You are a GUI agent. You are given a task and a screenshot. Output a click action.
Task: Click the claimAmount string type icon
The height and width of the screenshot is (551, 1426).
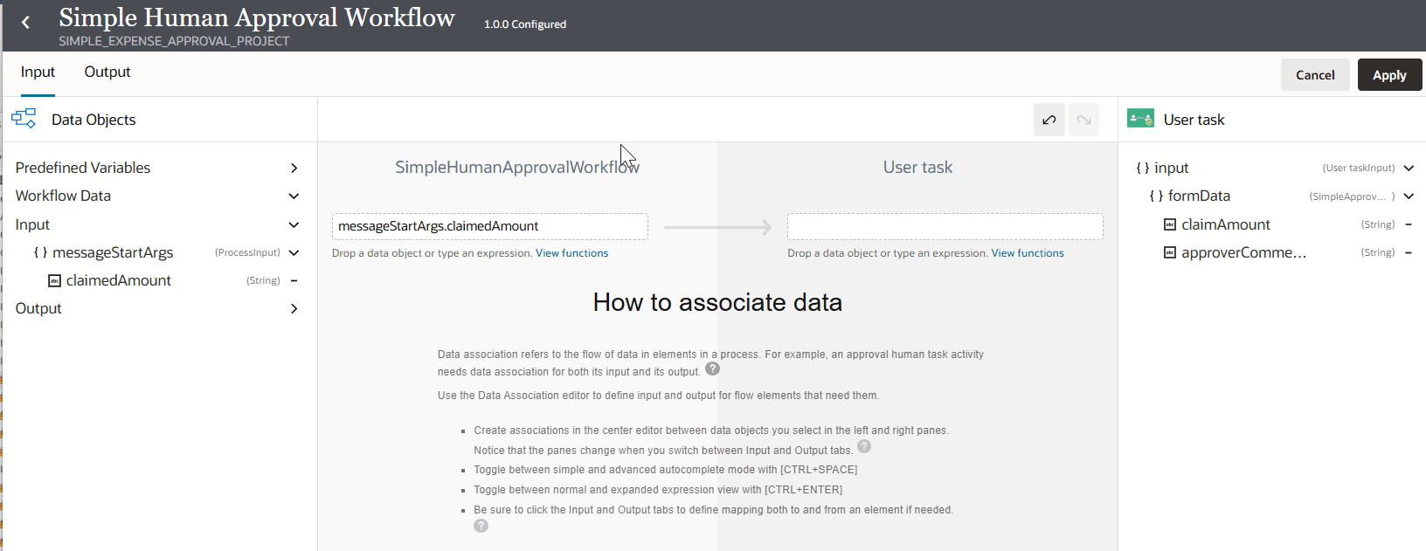(1169, 225)
